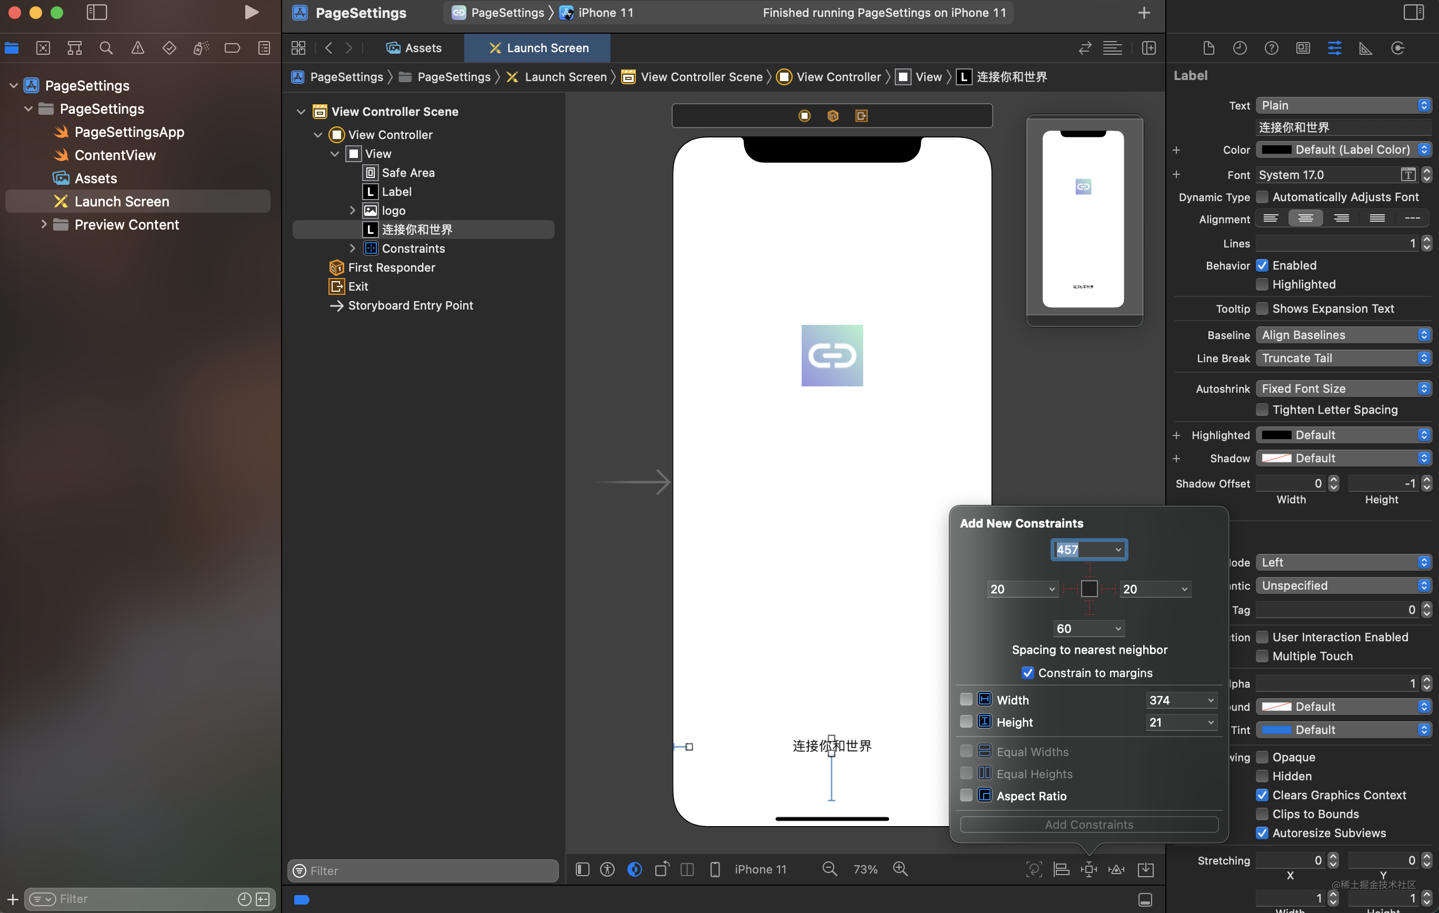The image size is (1439, 913).
Task: Open the top spacing 457 dropdown arrow
Action: coord(1118,550)
